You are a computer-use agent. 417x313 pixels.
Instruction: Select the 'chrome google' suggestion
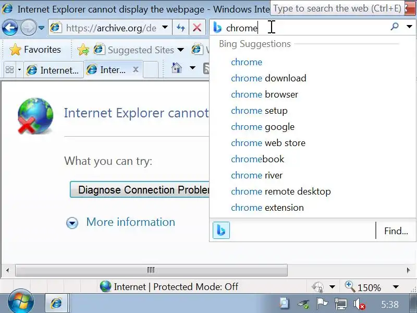click(263, 127)
